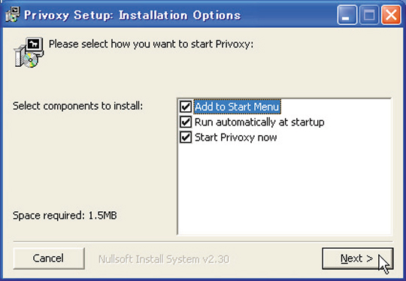Image resolution: width=406 pixels, height=281 pixels.
Task: Select the Run automatically at startup list item
Action: (259, 122)
